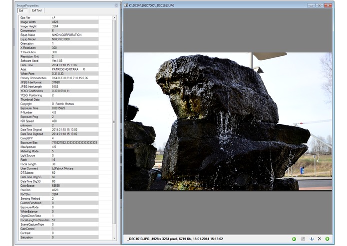Select the YCbCr Coefficients row
The width and height of the screenshot is (347, 246).
click(59, 91)
